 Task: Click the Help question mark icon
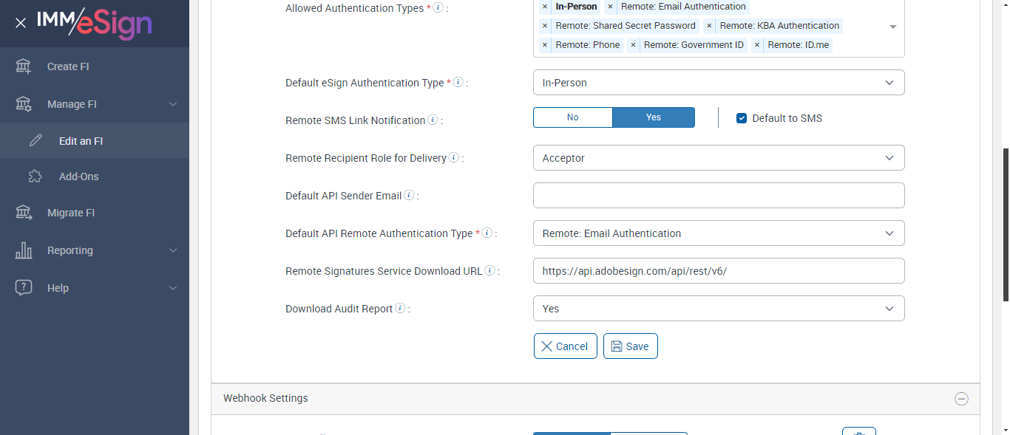(24, 288)
